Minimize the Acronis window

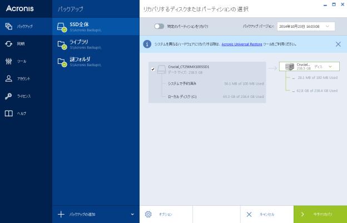(x=325, y=5)
